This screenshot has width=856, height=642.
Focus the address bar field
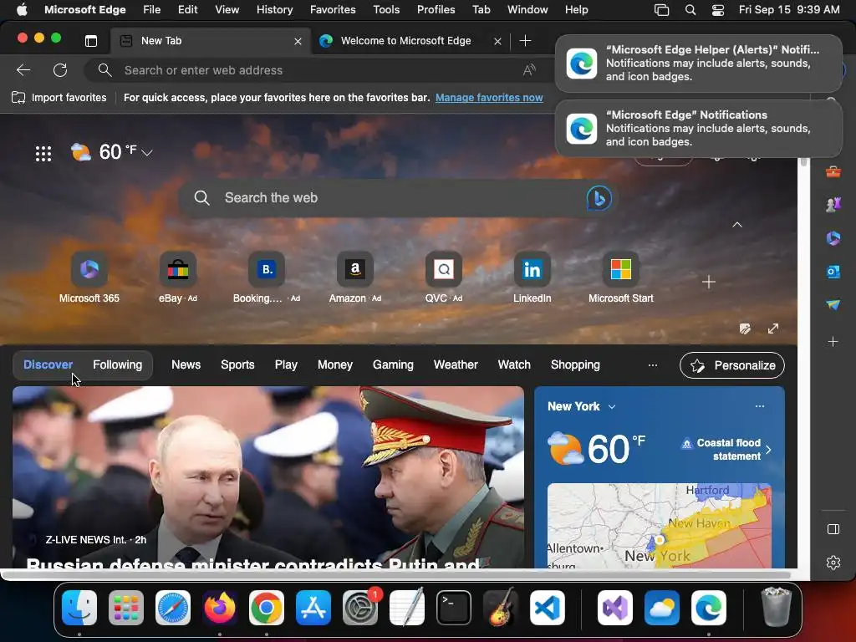coord(319,70)
